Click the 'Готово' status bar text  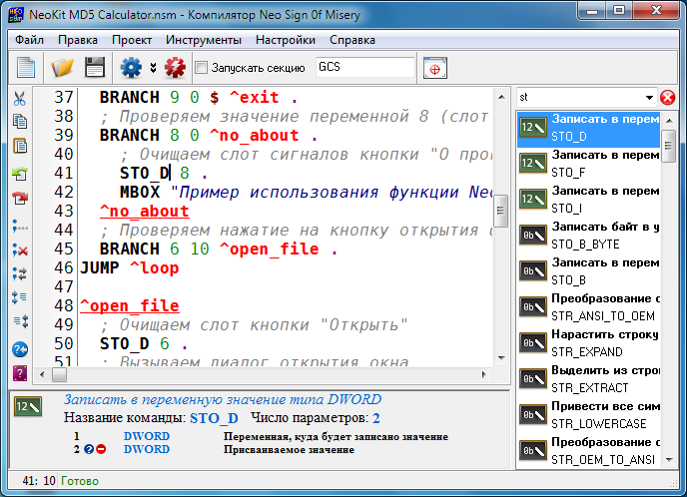(x=80, y=481)
